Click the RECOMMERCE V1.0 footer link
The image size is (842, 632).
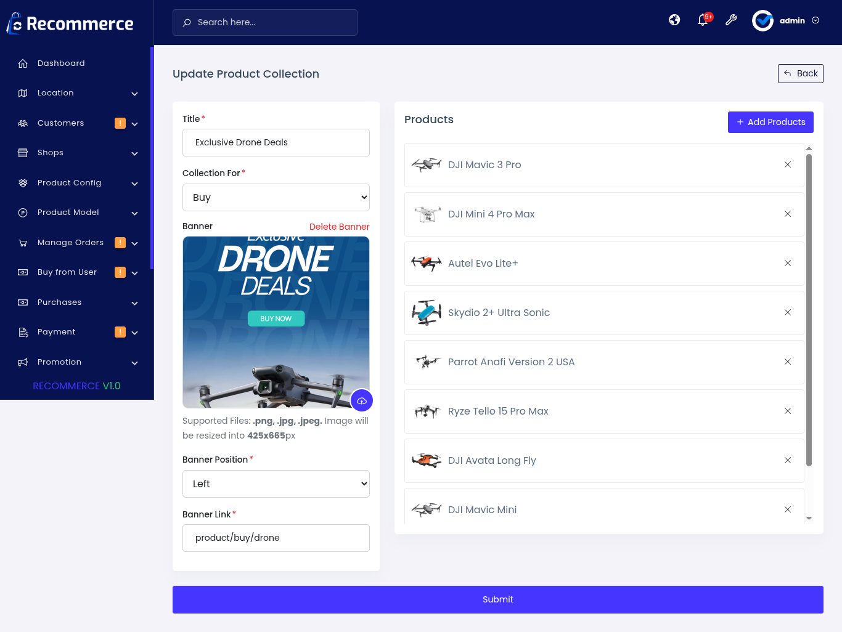[76, 386]
